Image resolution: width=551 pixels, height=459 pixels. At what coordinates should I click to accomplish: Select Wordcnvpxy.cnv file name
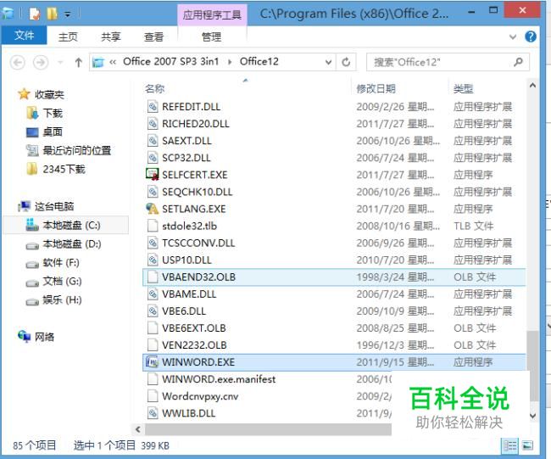click(x=200, y=396)
